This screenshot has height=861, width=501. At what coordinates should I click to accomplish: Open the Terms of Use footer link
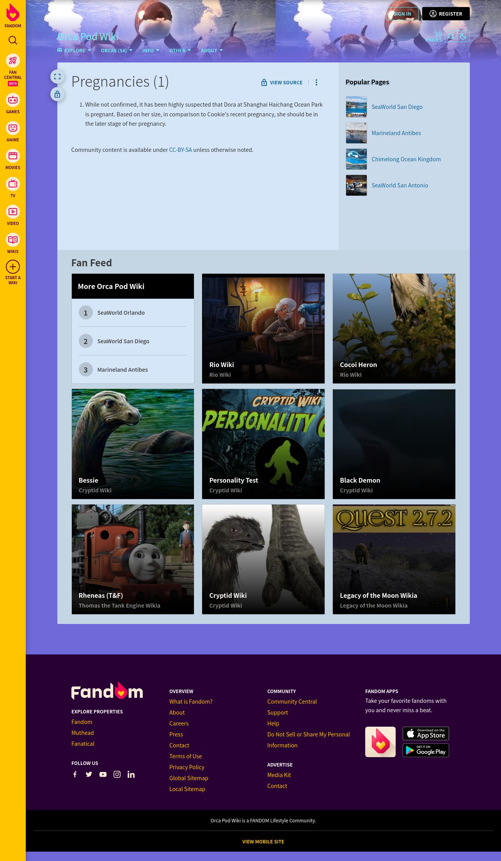(x=185, y=756)
